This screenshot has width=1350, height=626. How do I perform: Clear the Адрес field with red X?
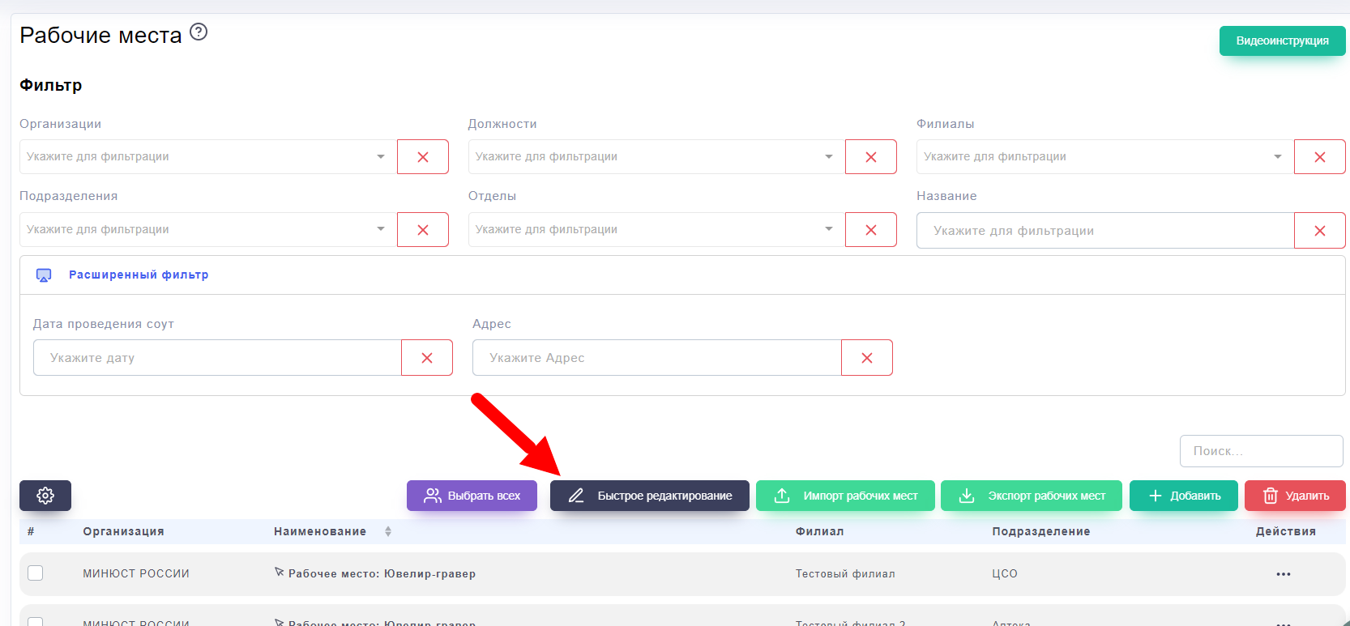(x=866, y=358)
